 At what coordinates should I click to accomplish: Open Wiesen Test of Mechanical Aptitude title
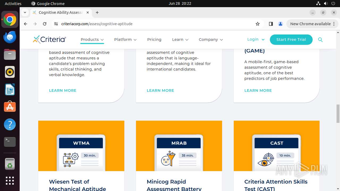point(78,185)
